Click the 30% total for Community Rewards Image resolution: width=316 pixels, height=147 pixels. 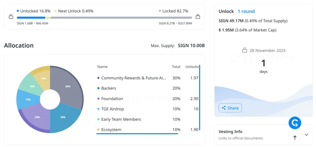click(176, 78)
